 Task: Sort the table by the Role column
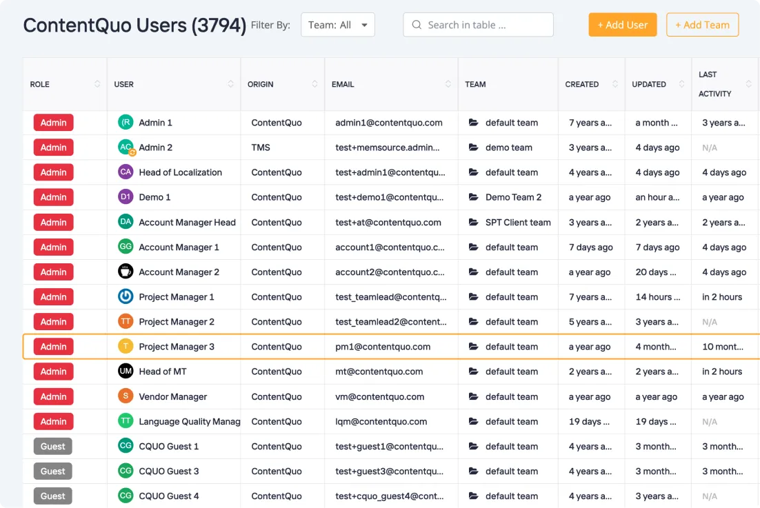pos(97,84)
